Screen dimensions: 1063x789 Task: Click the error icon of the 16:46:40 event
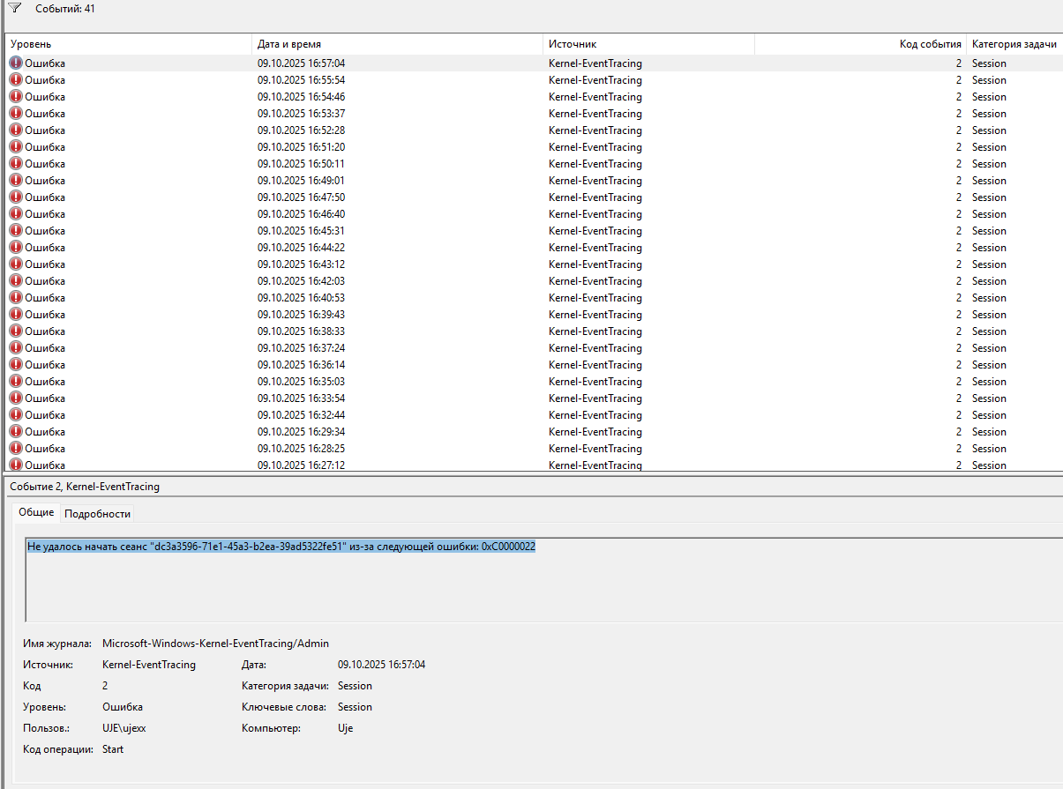pos(16,214)
